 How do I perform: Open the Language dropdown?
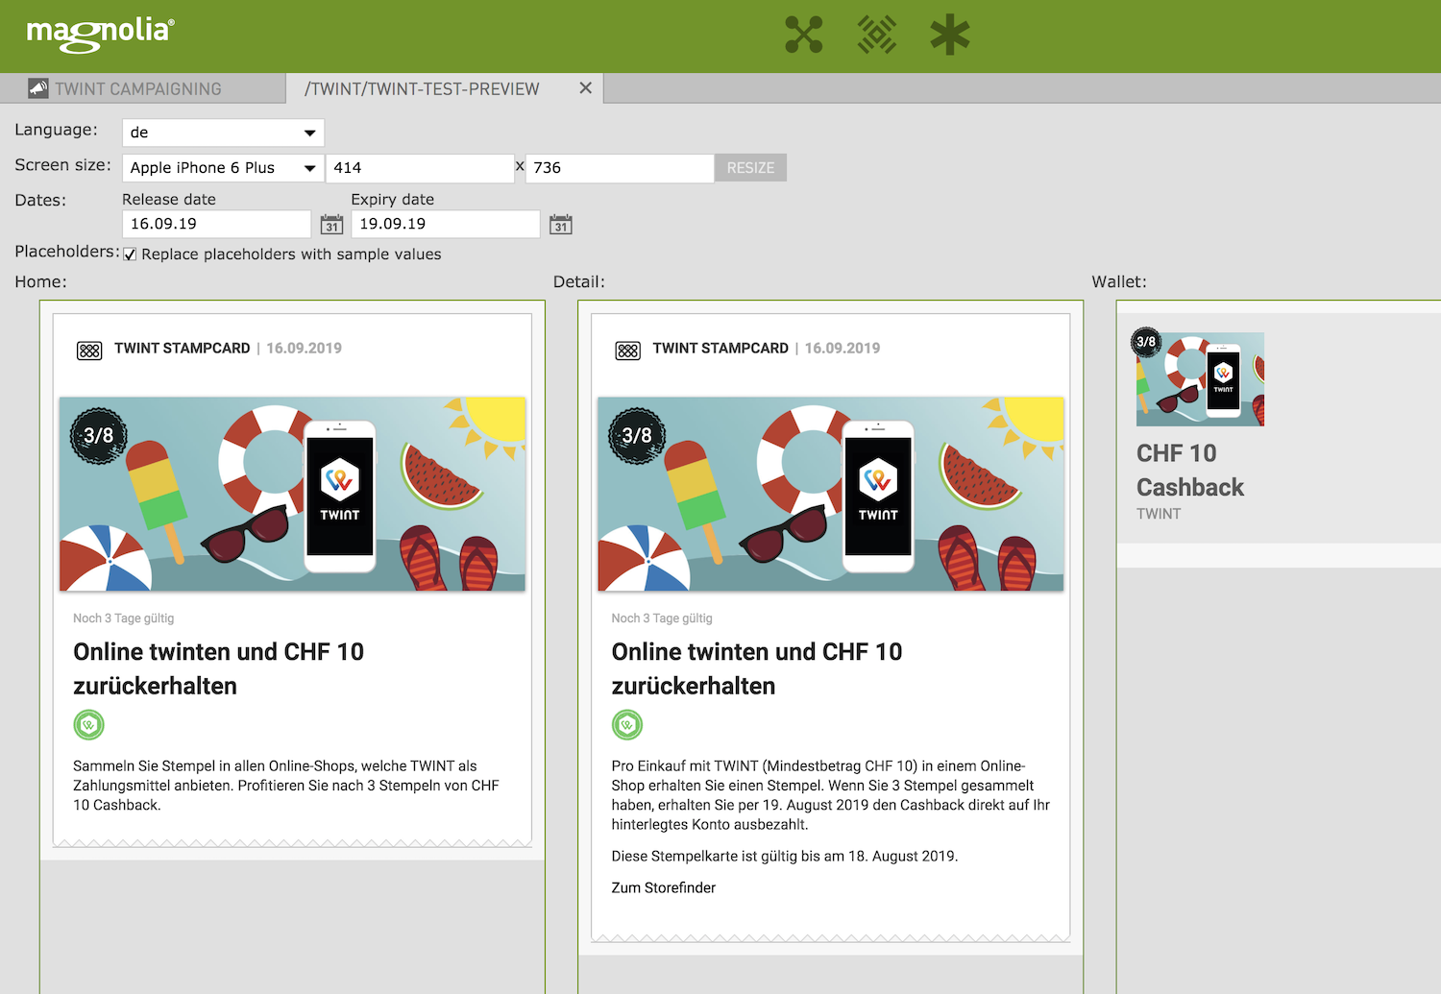309,132
